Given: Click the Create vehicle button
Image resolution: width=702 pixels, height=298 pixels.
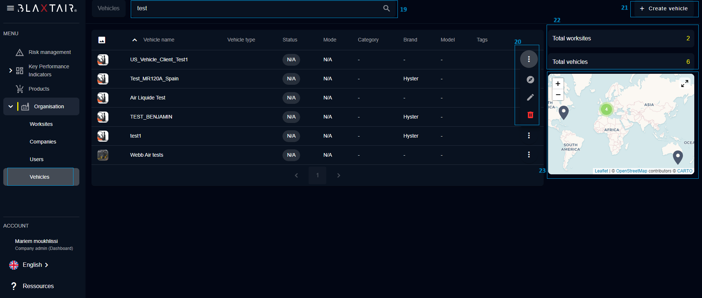Looking at the screenshot, I should point(664,8).
